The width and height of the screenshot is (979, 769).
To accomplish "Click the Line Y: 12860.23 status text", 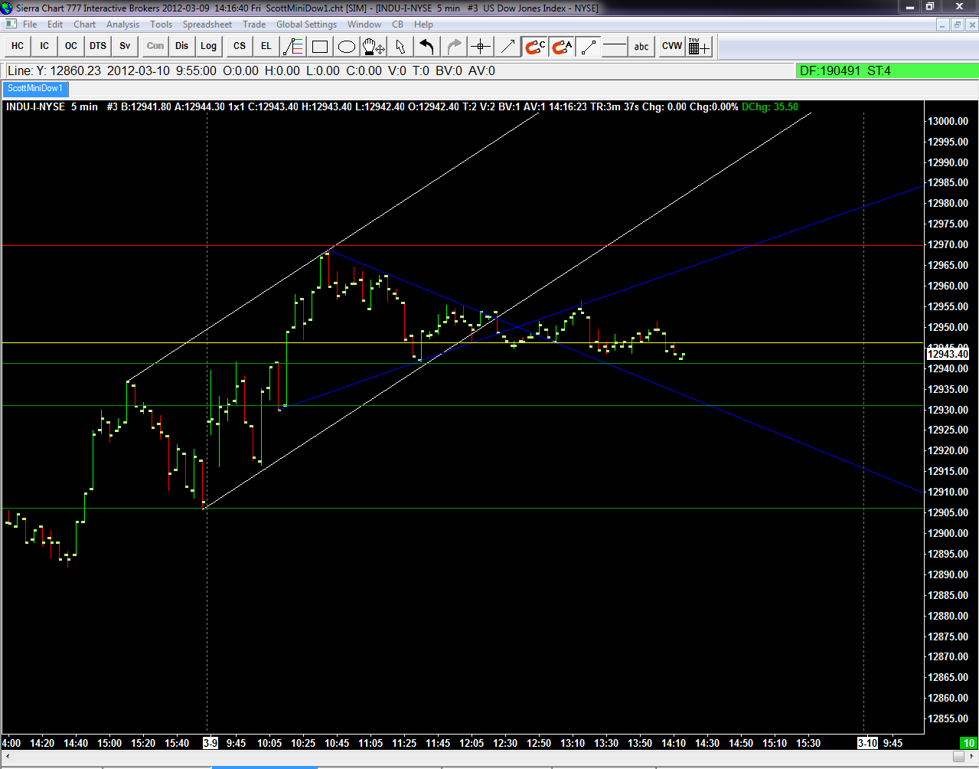I will (x=54, y=70).
